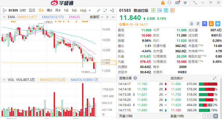Select the 月K chart tab
Screen dimensions: 222x119
(x=58, y=10)
